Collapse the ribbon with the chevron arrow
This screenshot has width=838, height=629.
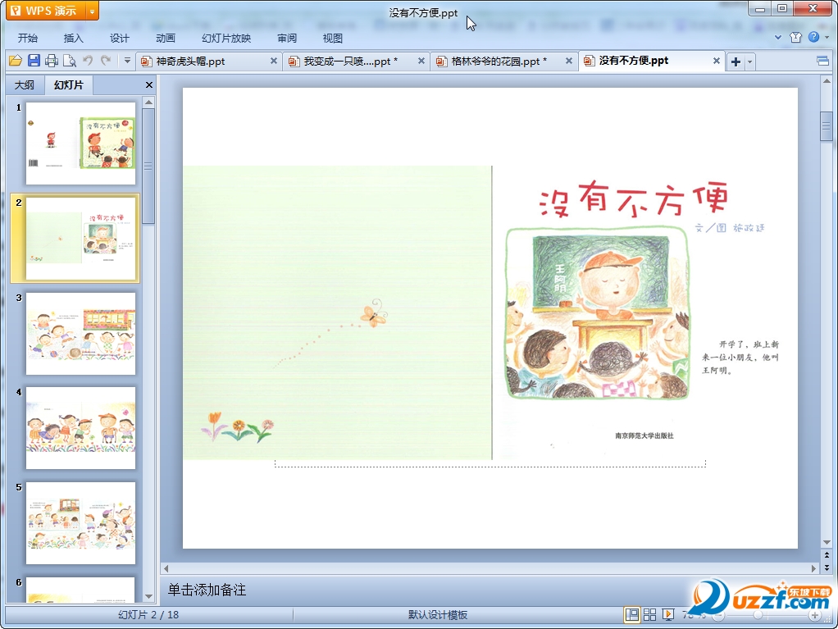pos(778,38)
